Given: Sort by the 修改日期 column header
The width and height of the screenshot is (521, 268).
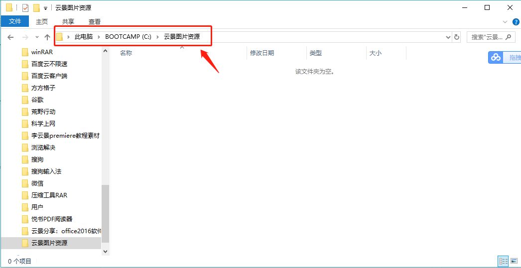Looking at the screenshot, I should click(x=262, y=53).
